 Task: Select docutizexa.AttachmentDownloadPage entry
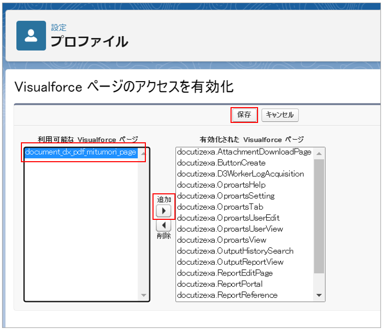coord(244,152)
